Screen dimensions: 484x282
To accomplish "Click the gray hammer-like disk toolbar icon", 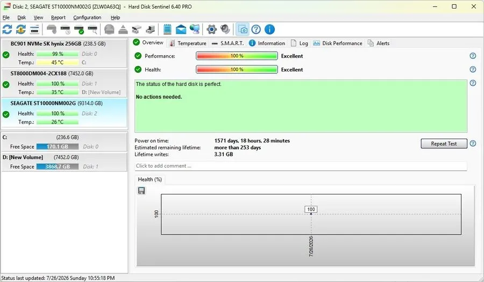I will pos(52,30).
